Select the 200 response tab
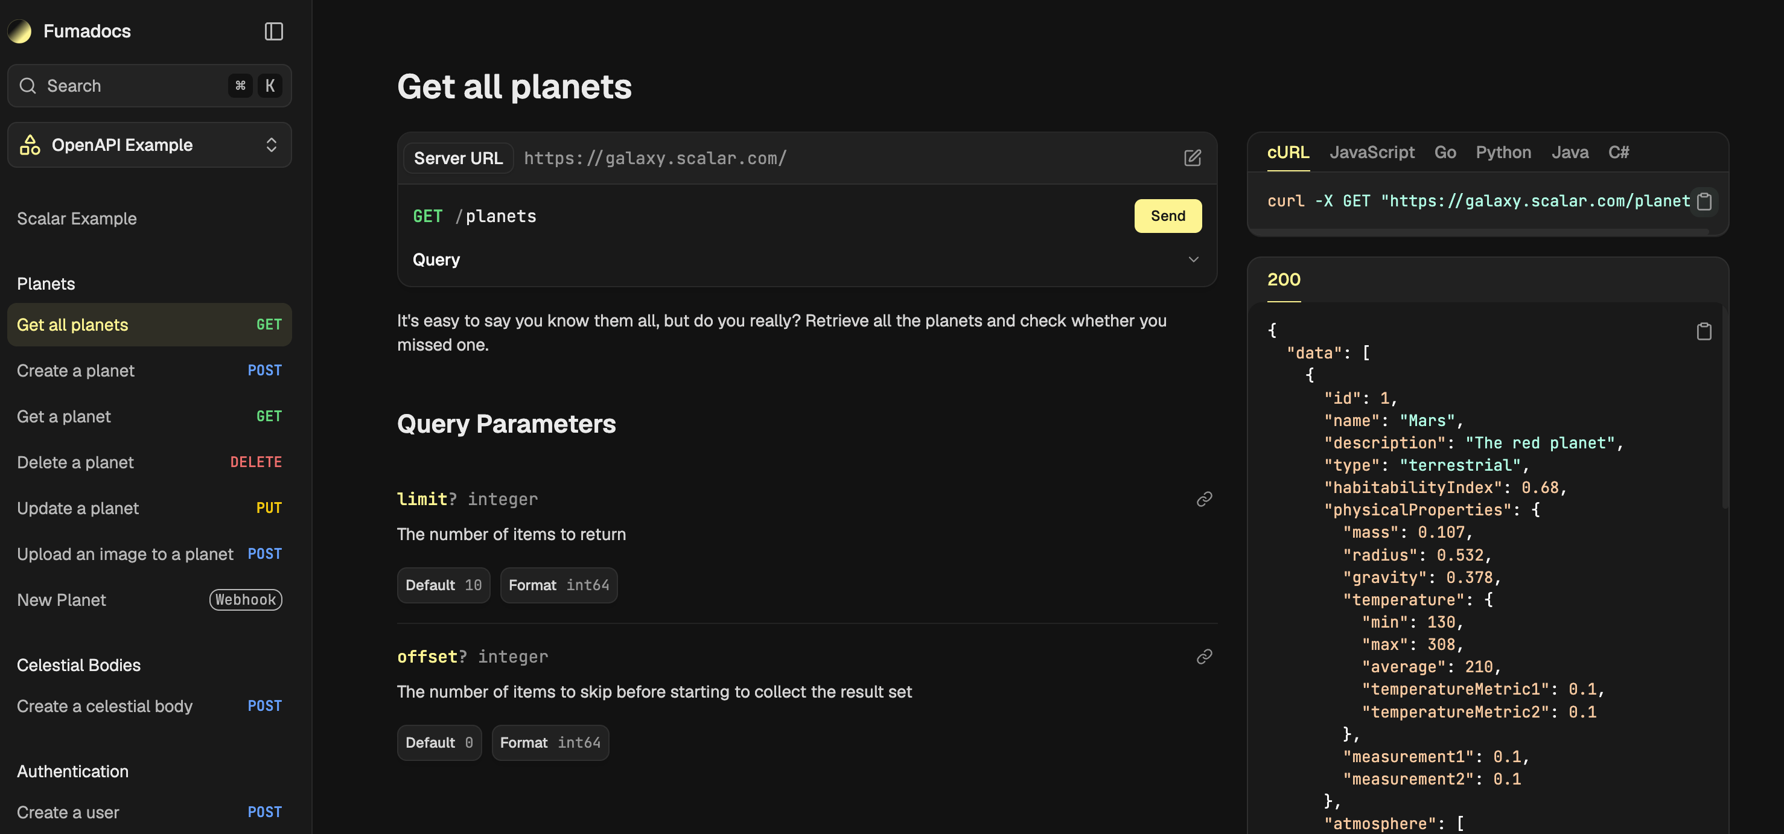 click(1283, 280)
